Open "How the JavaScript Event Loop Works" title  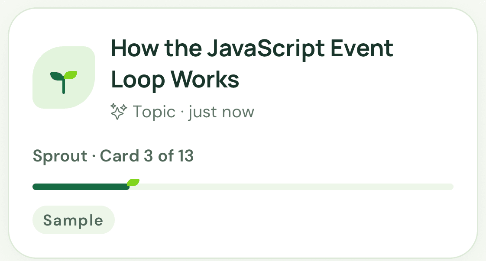pos(252,64)
